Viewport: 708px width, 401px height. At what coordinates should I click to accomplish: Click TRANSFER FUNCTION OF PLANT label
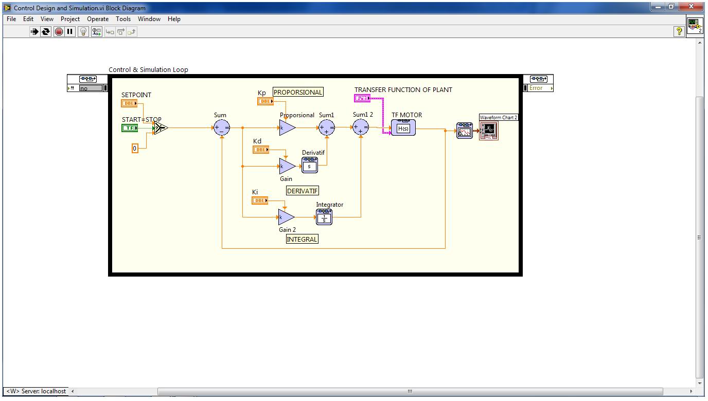point(403,89)
